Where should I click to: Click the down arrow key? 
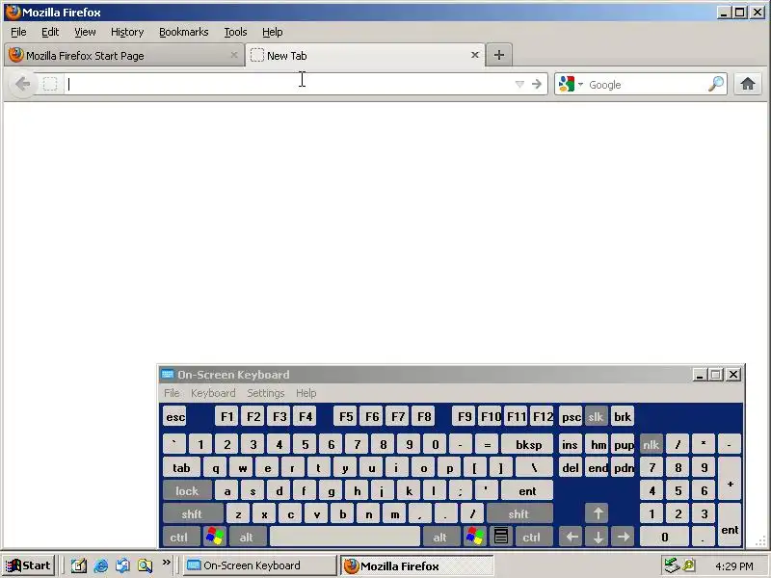pos(598,538)
